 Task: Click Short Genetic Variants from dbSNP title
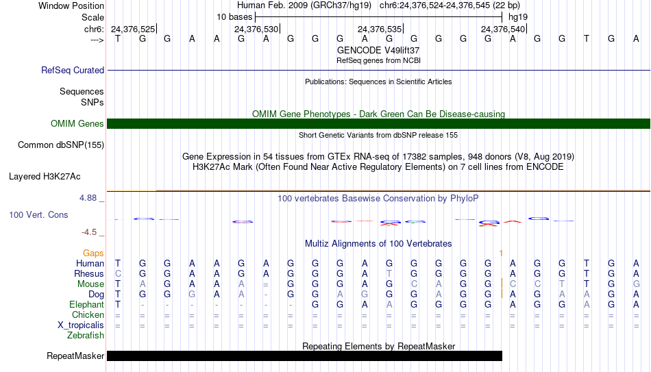(x=378, y=135)
